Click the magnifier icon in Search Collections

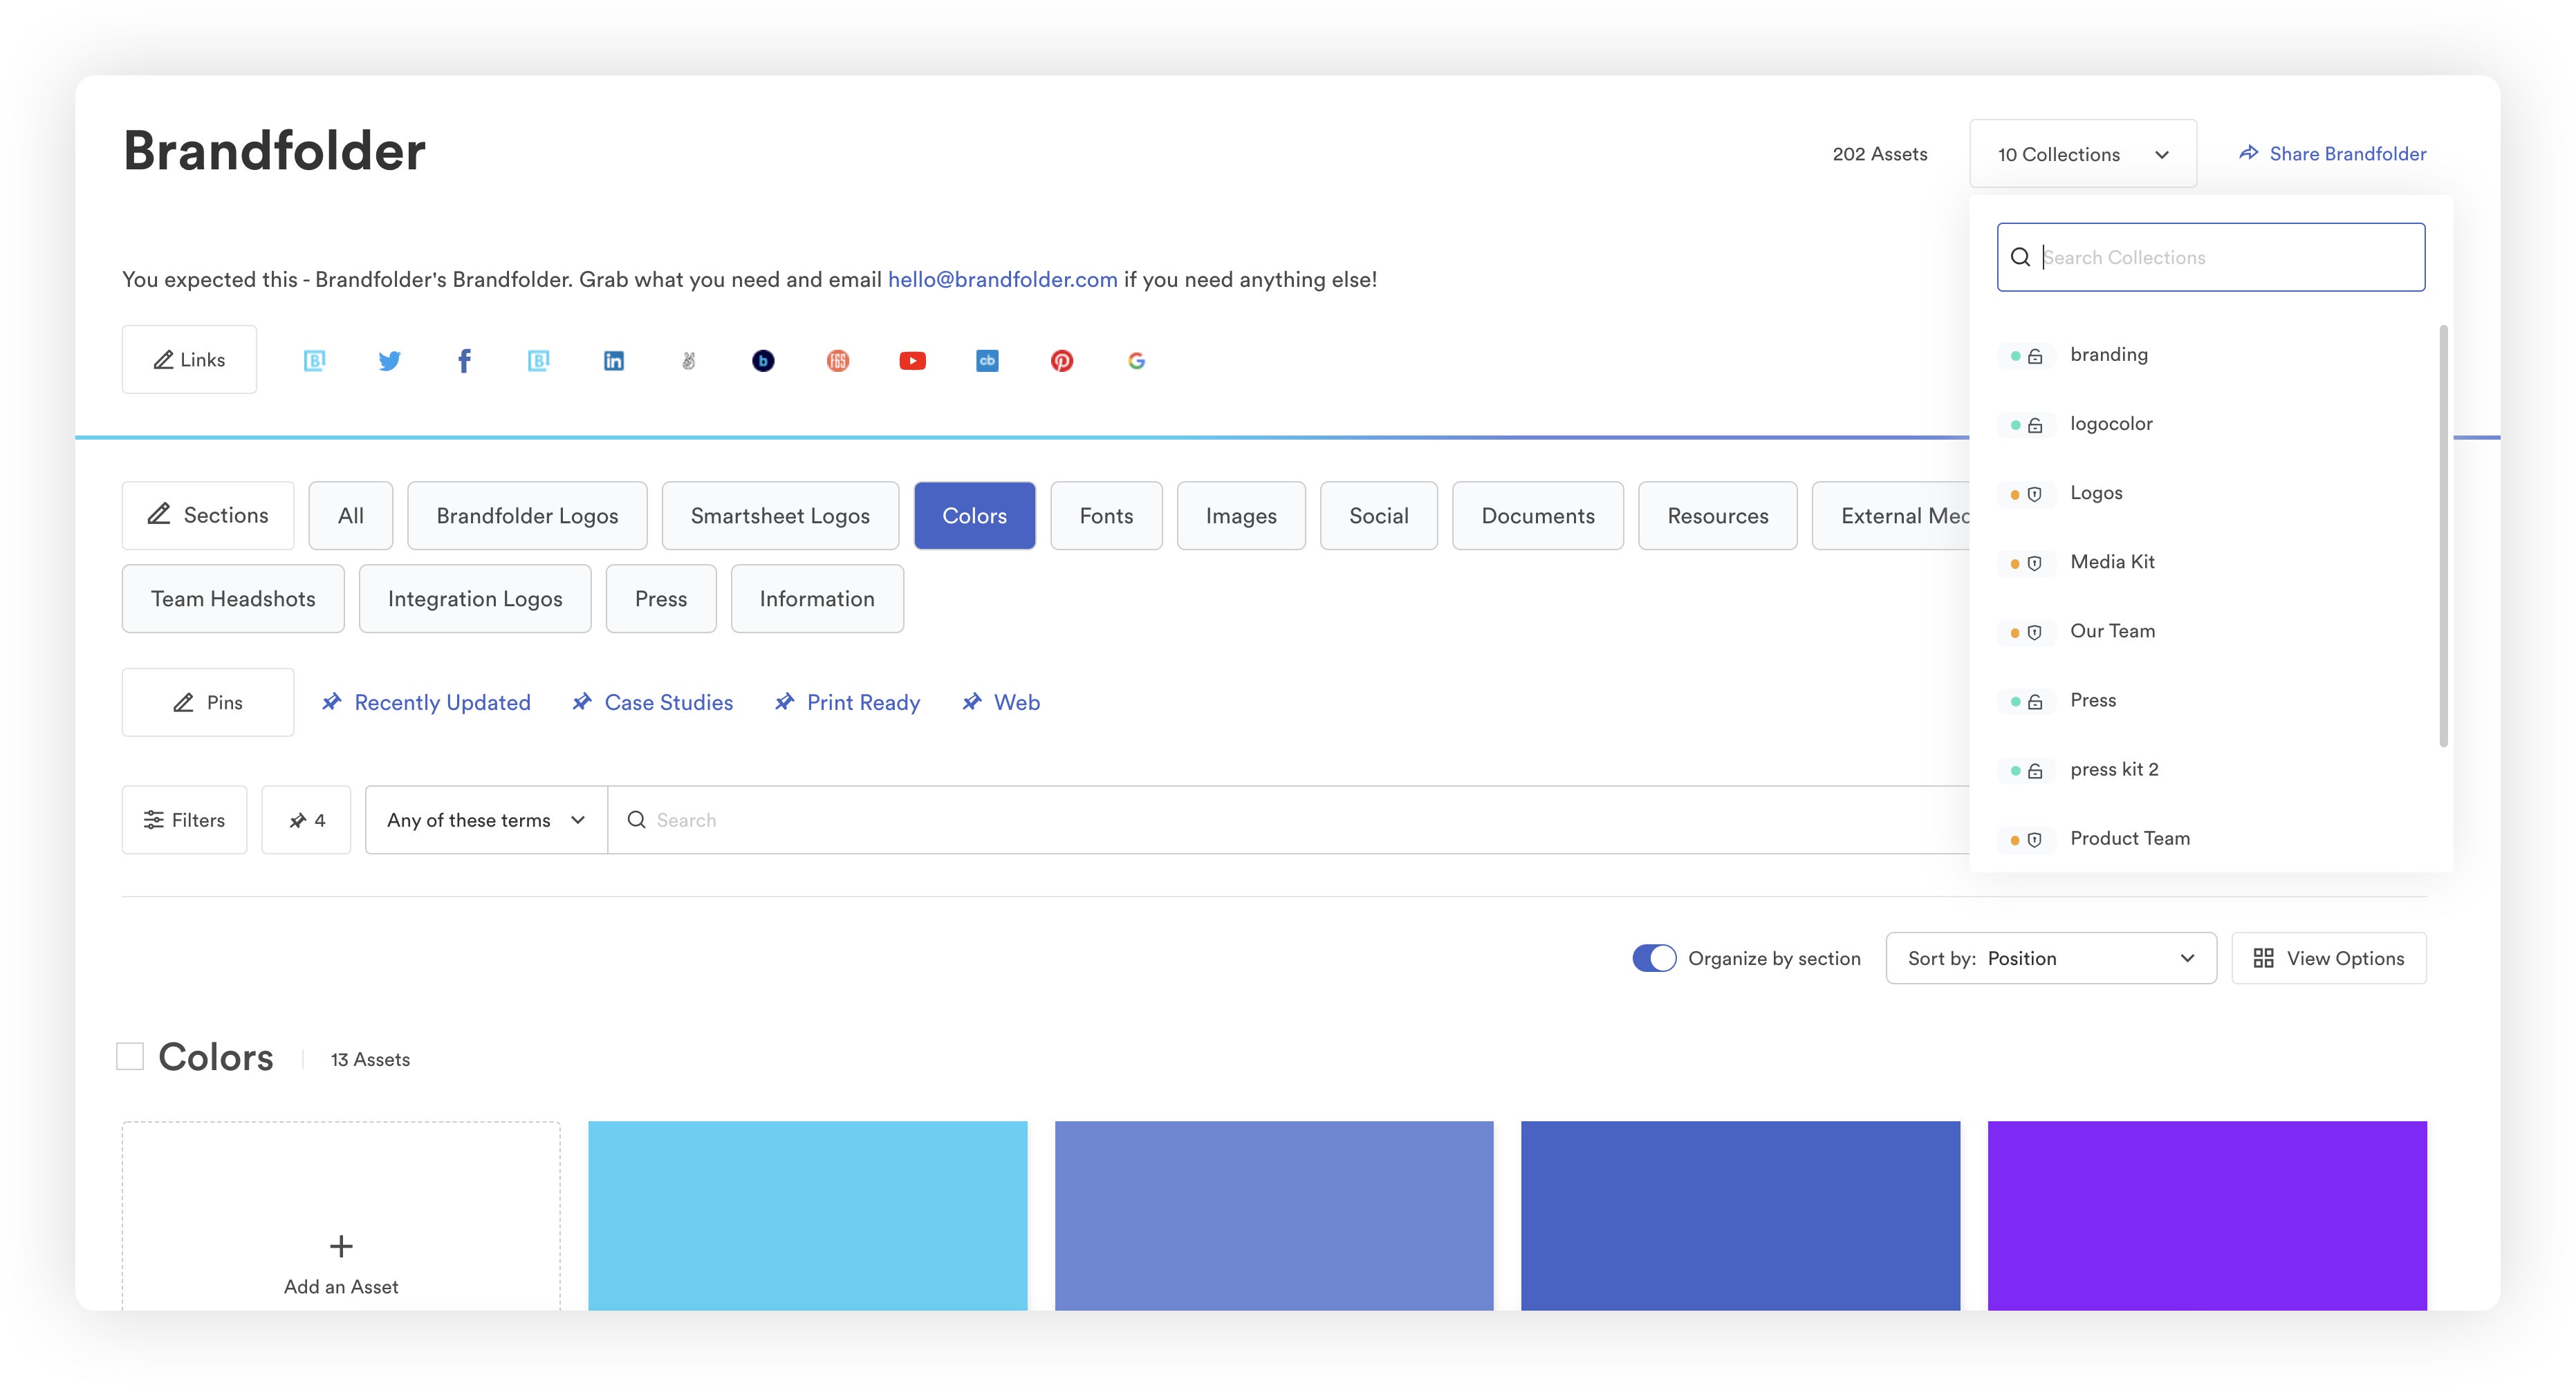point(2020,257)
